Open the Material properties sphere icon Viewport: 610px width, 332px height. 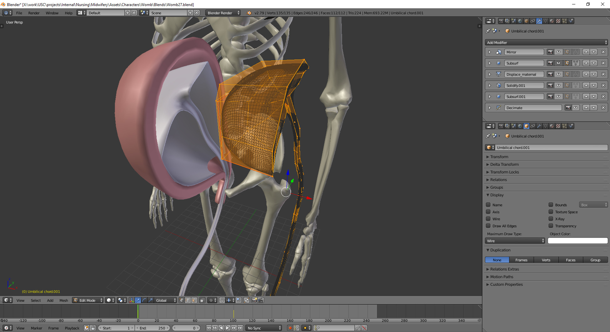(552, 21)
